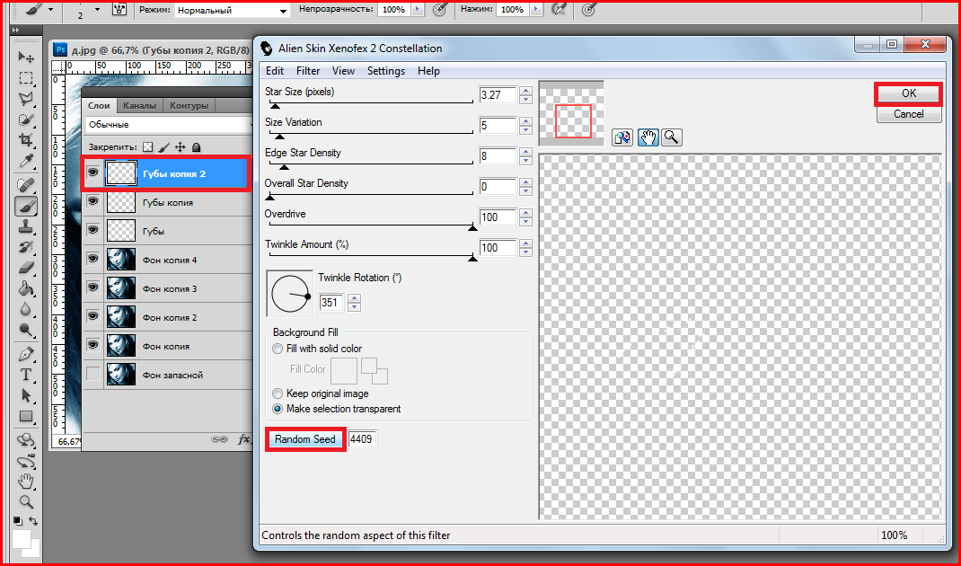The image size is (961, 566).
Task: Hide the Губы копия 2 layer
Action: coord(93,173)
